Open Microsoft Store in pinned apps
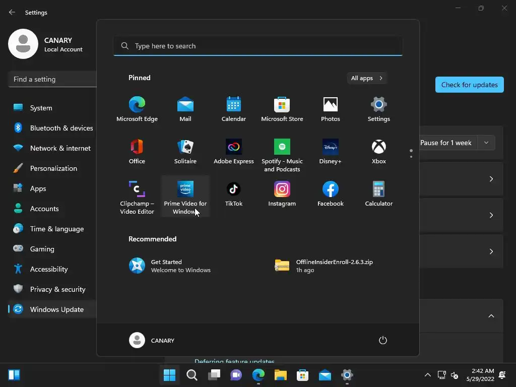Screen dimensions: 516x387 coord(282,109)
